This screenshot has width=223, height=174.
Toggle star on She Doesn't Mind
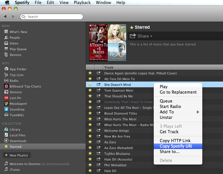[90, 85]
